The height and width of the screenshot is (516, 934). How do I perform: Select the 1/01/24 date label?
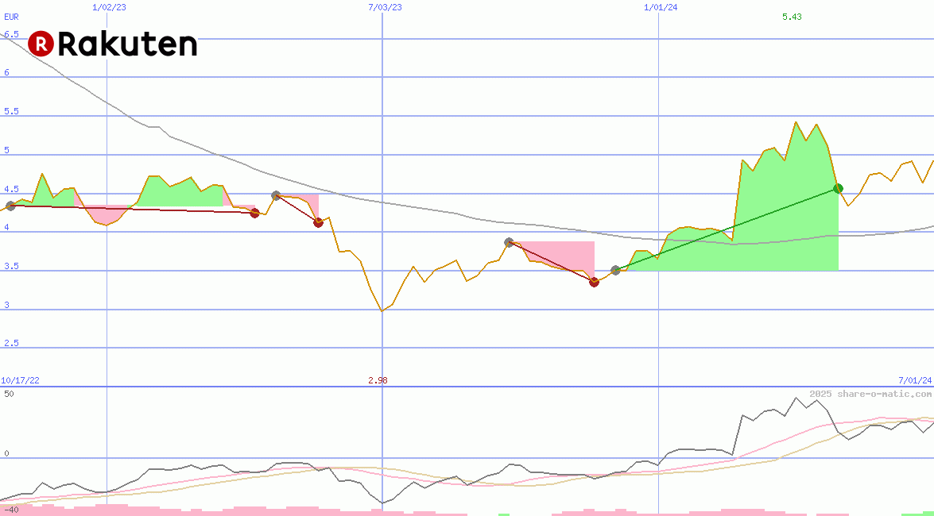(661, 7)
